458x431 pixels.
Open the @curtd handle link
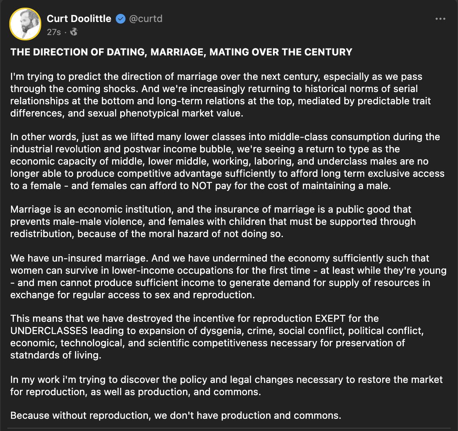pyautogui.click(x=146, y=19)
